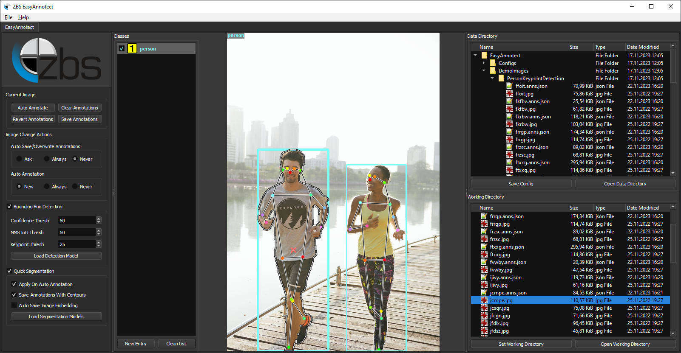
Task: Click Load Segmentation Models button
Action: click(x=56, y=317)
